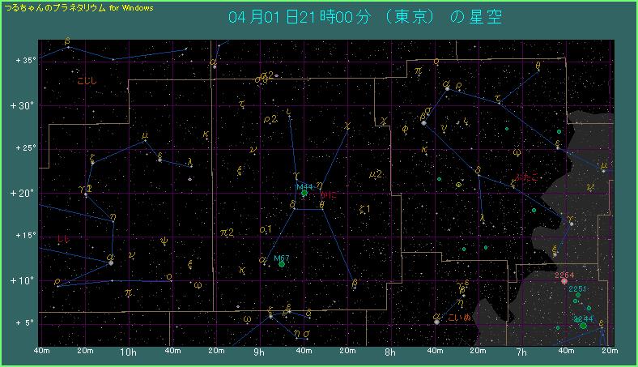Screen dimensions: 638x367
Task: Select the 10h right ascension label
Action: (x=127, y=353)
